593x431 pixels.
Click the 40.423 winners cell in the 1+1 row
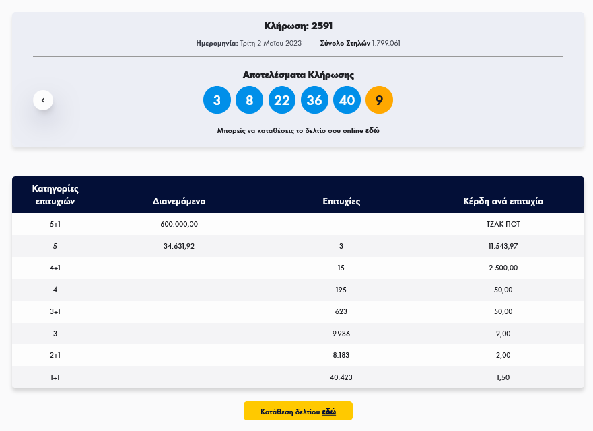pos(341,378)
